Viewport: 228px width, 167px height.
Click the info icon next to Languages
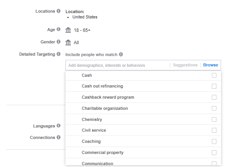pyautogui.click(x=59, y=126)
